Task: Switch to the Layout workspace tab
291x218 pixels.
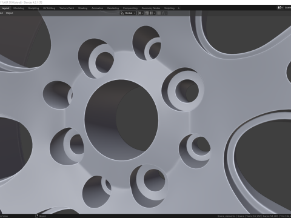Action: coord(5,8)
